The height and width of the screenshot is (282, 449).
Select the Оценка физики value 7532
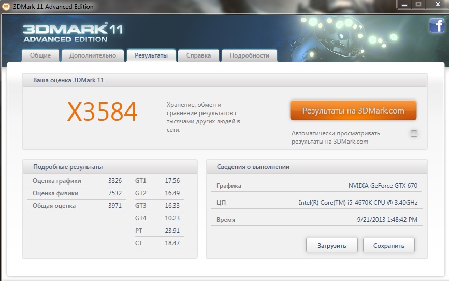tap(115, 193)
